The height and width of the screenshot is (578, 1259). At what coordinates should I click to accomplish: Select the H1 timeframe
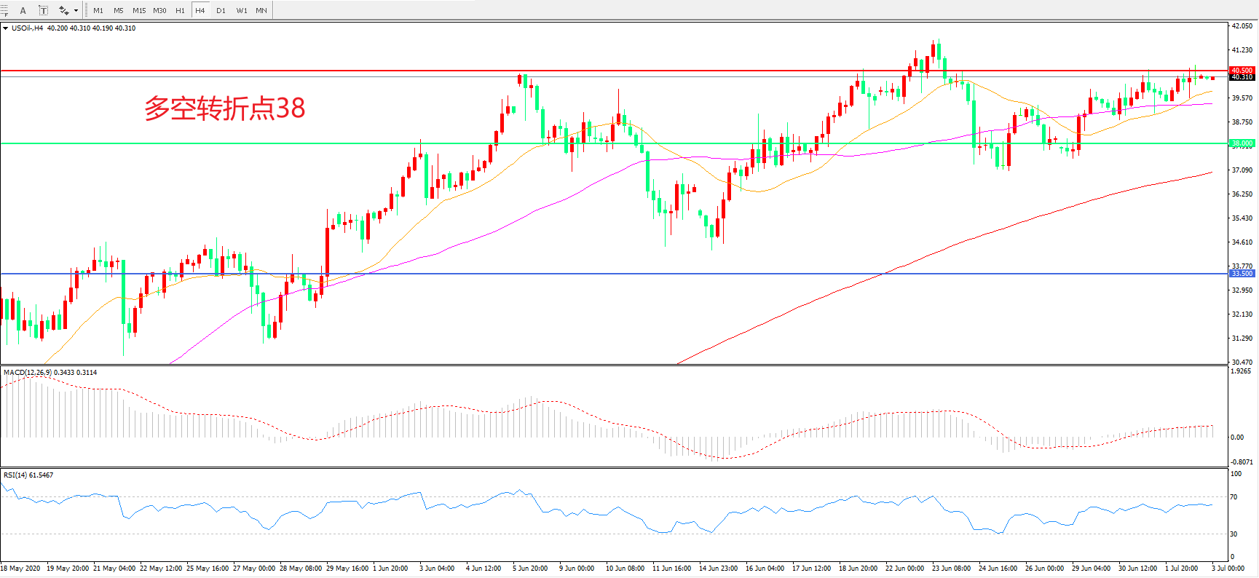[180, 10]
